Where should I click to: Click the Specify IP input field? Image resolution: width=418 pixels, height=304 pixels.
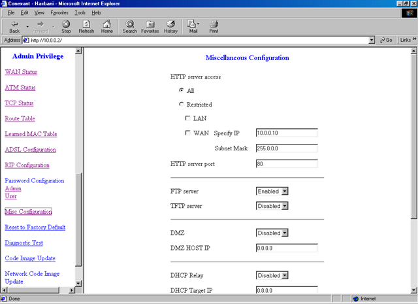point(287,133)
